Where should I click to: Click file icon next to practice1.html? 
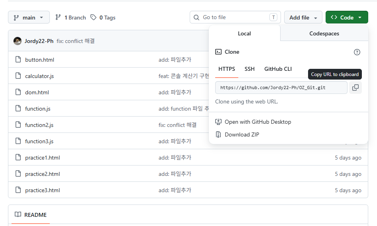click(18, 157)
